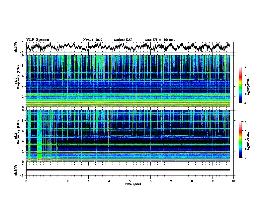
Task: Click the "-3" label on ch.2 color scale
Action: (x=245, y=122)
